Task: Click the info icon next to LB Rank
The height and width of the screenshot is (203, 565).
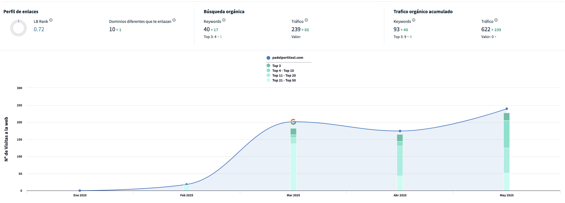Action: tap(51, 20)
